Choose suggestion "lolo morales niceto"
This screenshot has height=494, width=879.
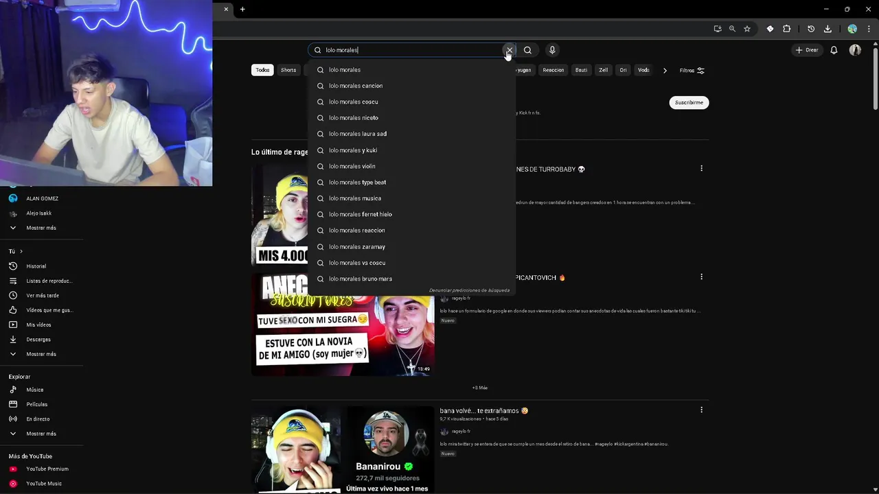pos(411,118)
